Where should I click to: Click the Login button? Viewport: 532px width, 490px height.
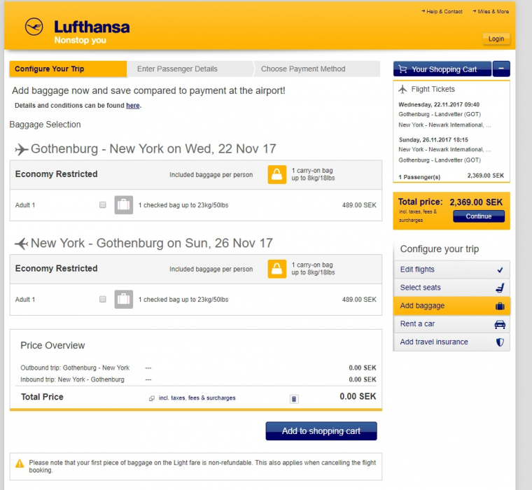496,39
